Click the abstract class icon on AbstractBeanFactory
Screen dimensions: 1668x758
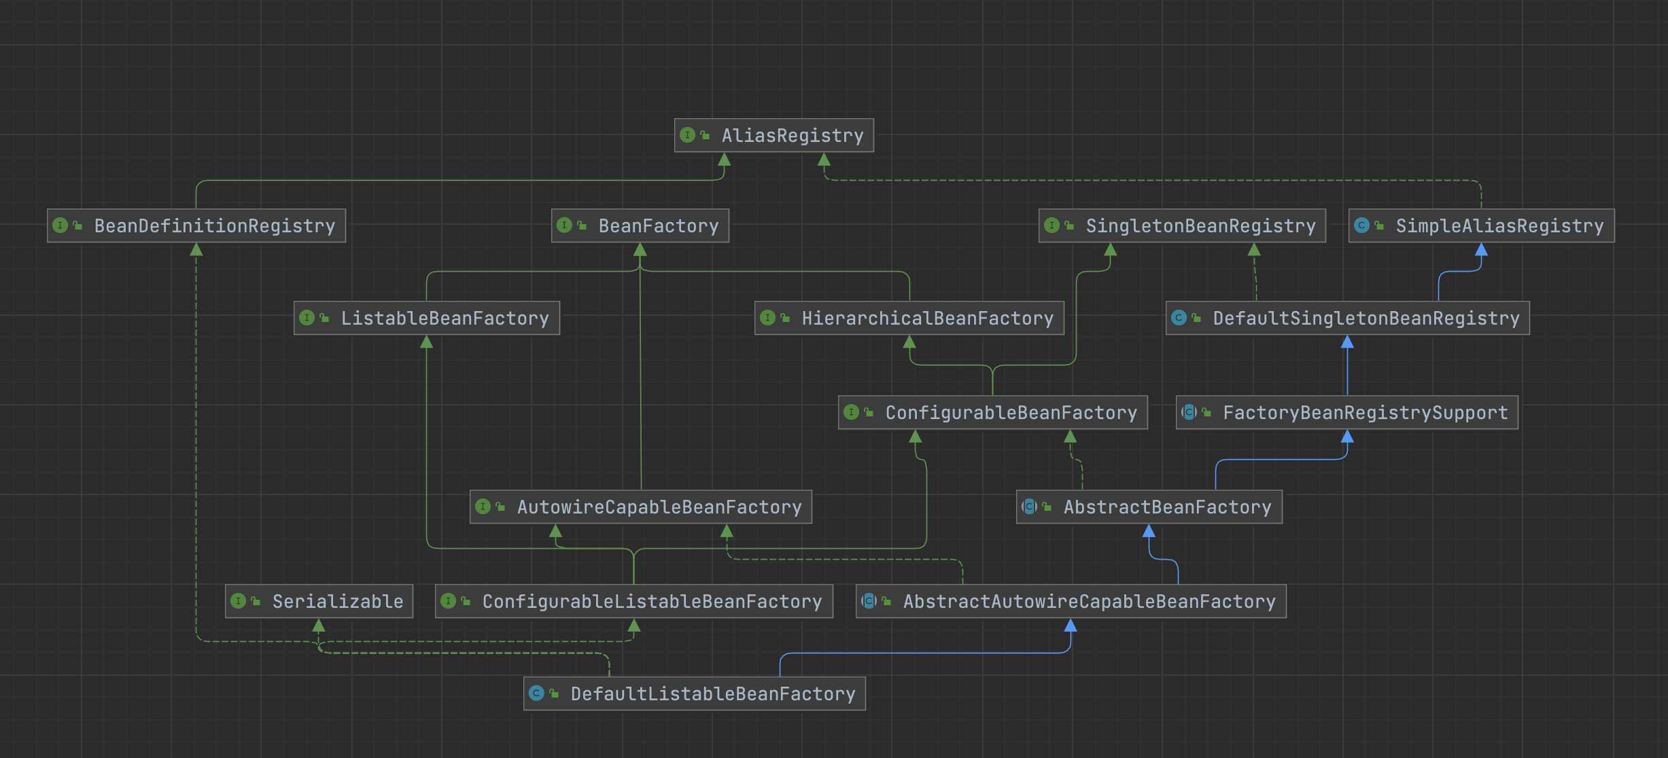tap(1029, 507)
